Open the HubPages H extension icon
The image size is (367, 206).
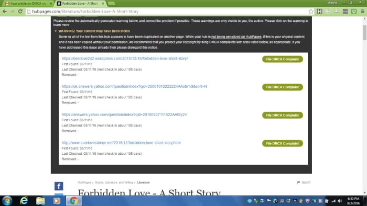point(319,12)
